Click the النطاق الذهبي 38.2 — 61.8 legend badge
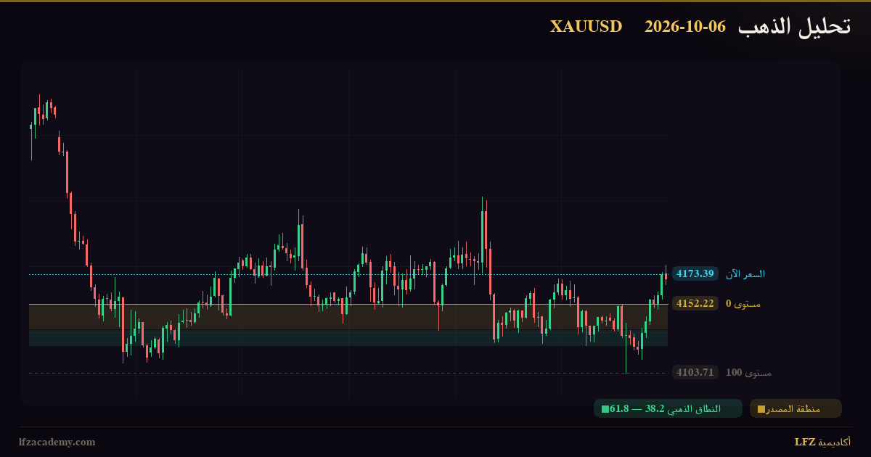 [x=668, y=408]
